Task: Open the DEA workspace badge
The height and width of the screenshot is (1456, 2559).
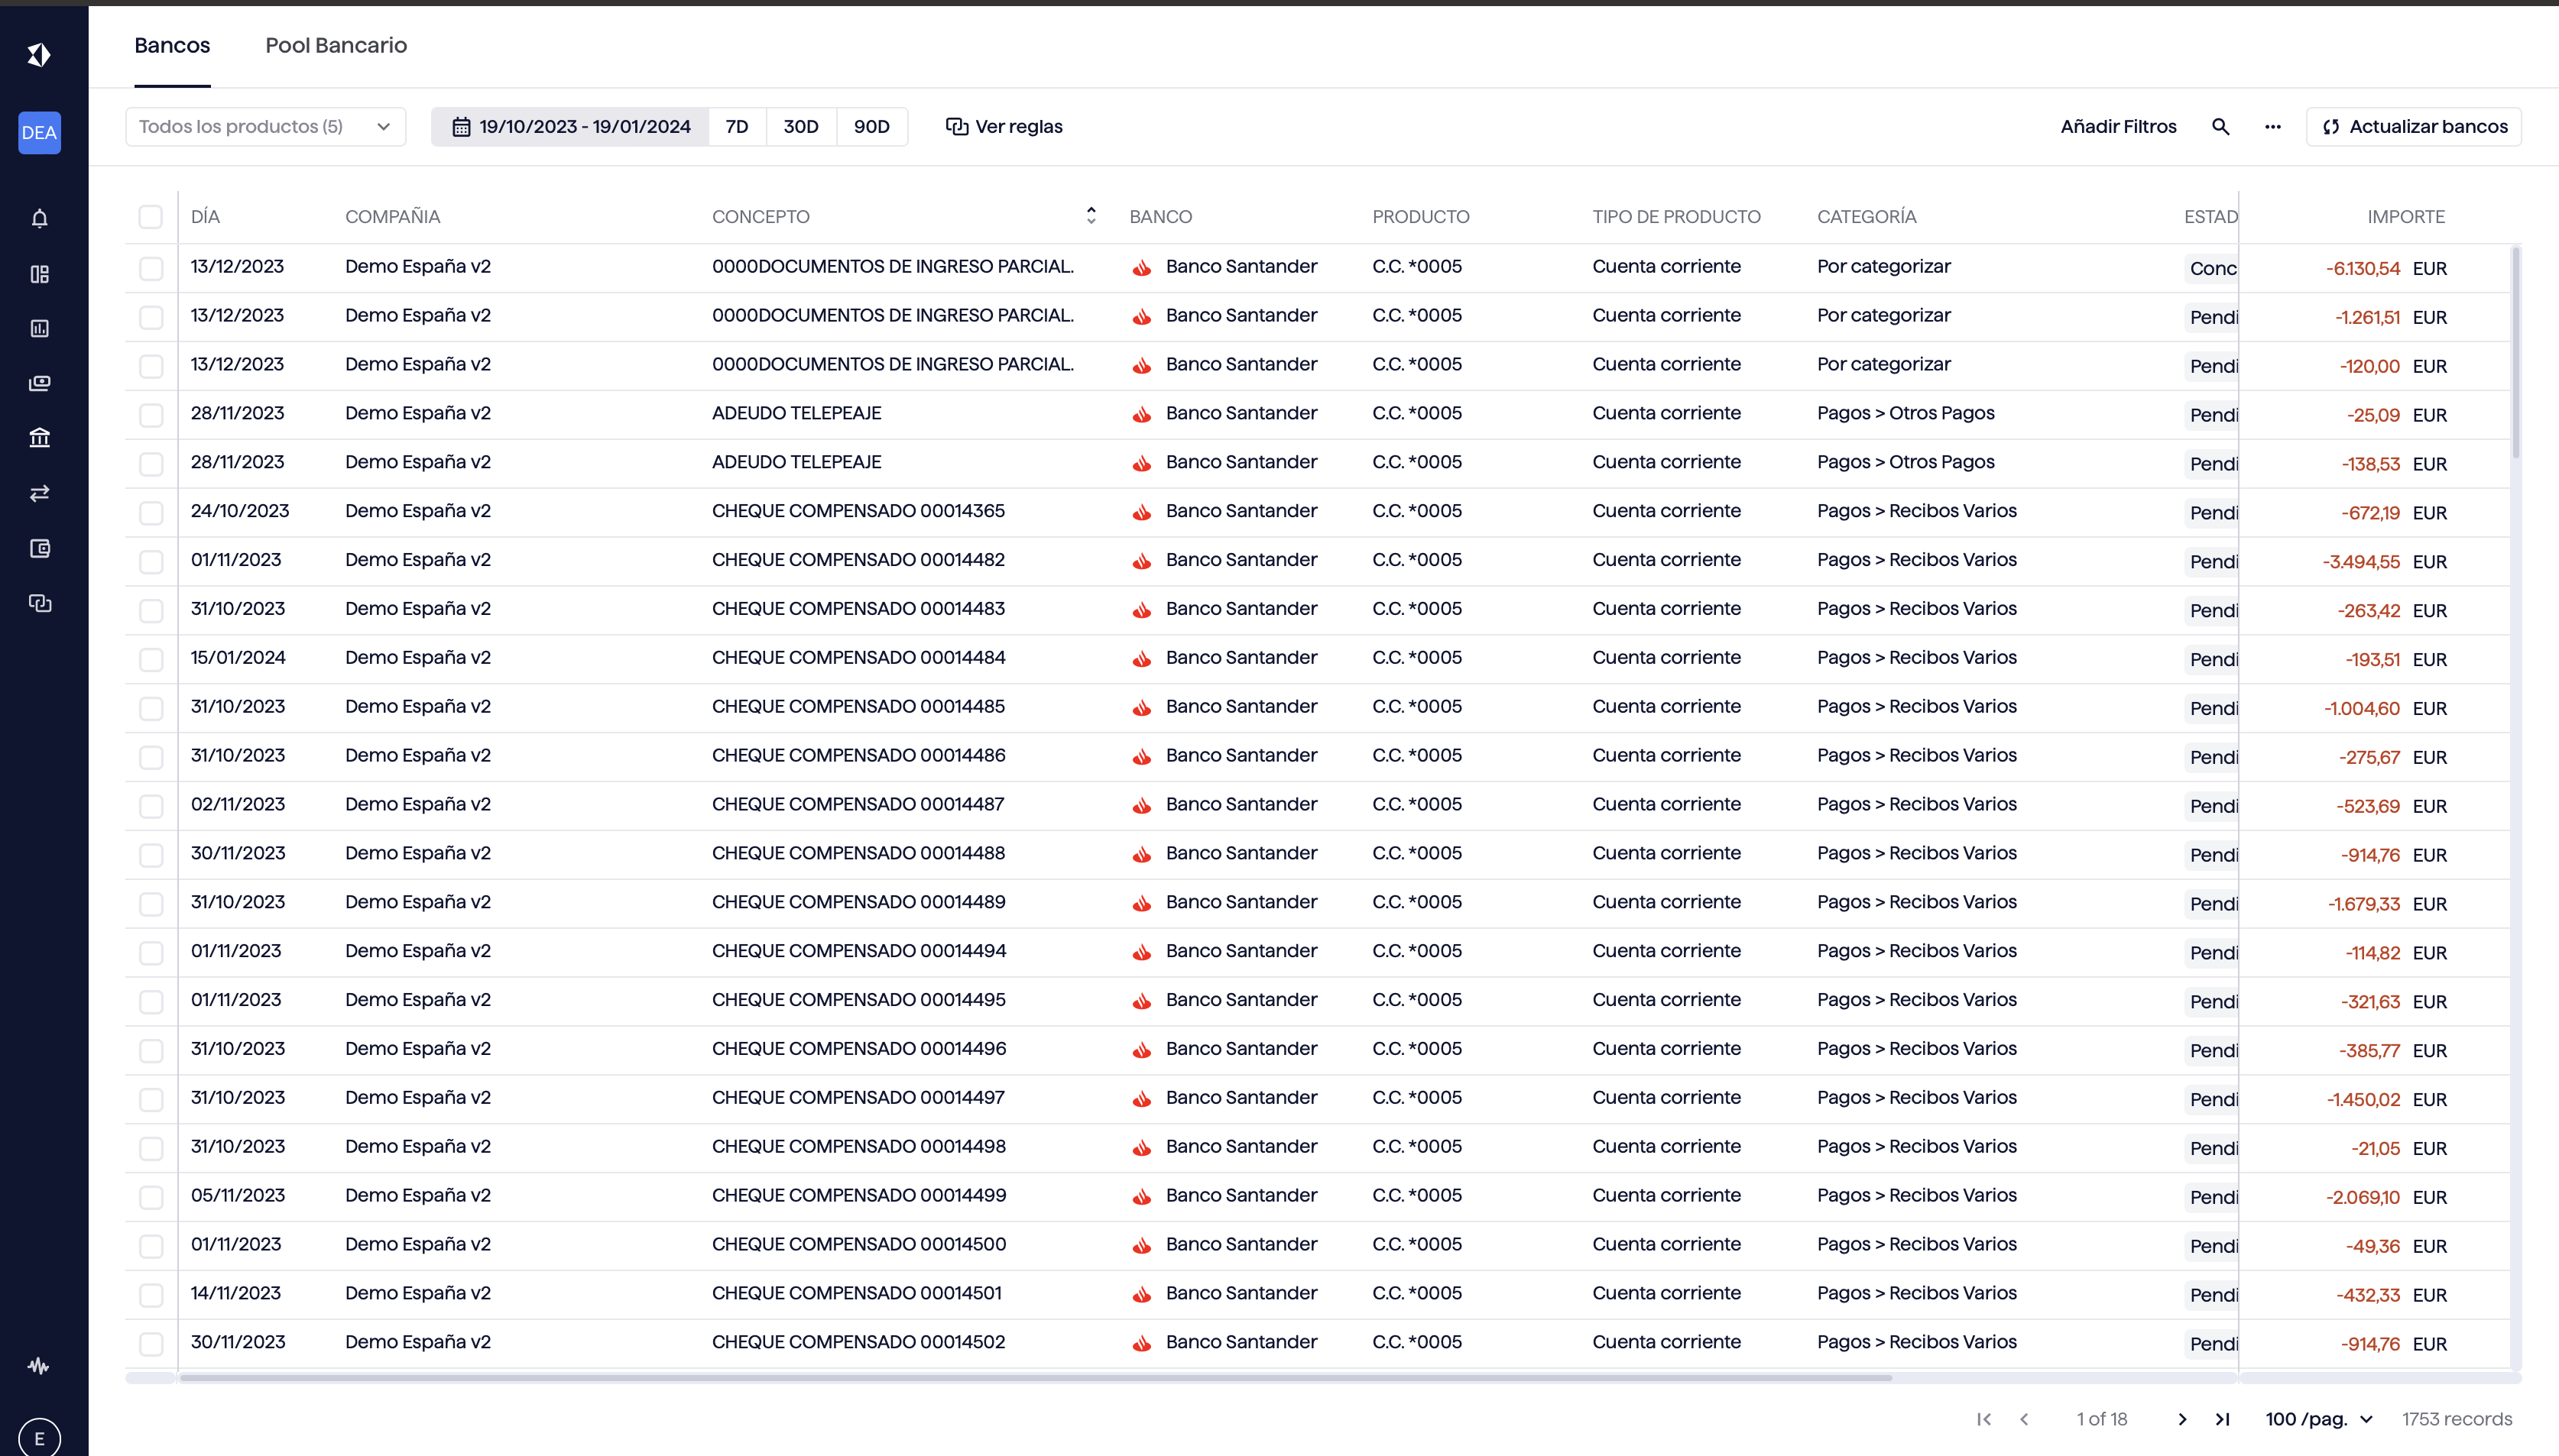Action: pos(39,133)
